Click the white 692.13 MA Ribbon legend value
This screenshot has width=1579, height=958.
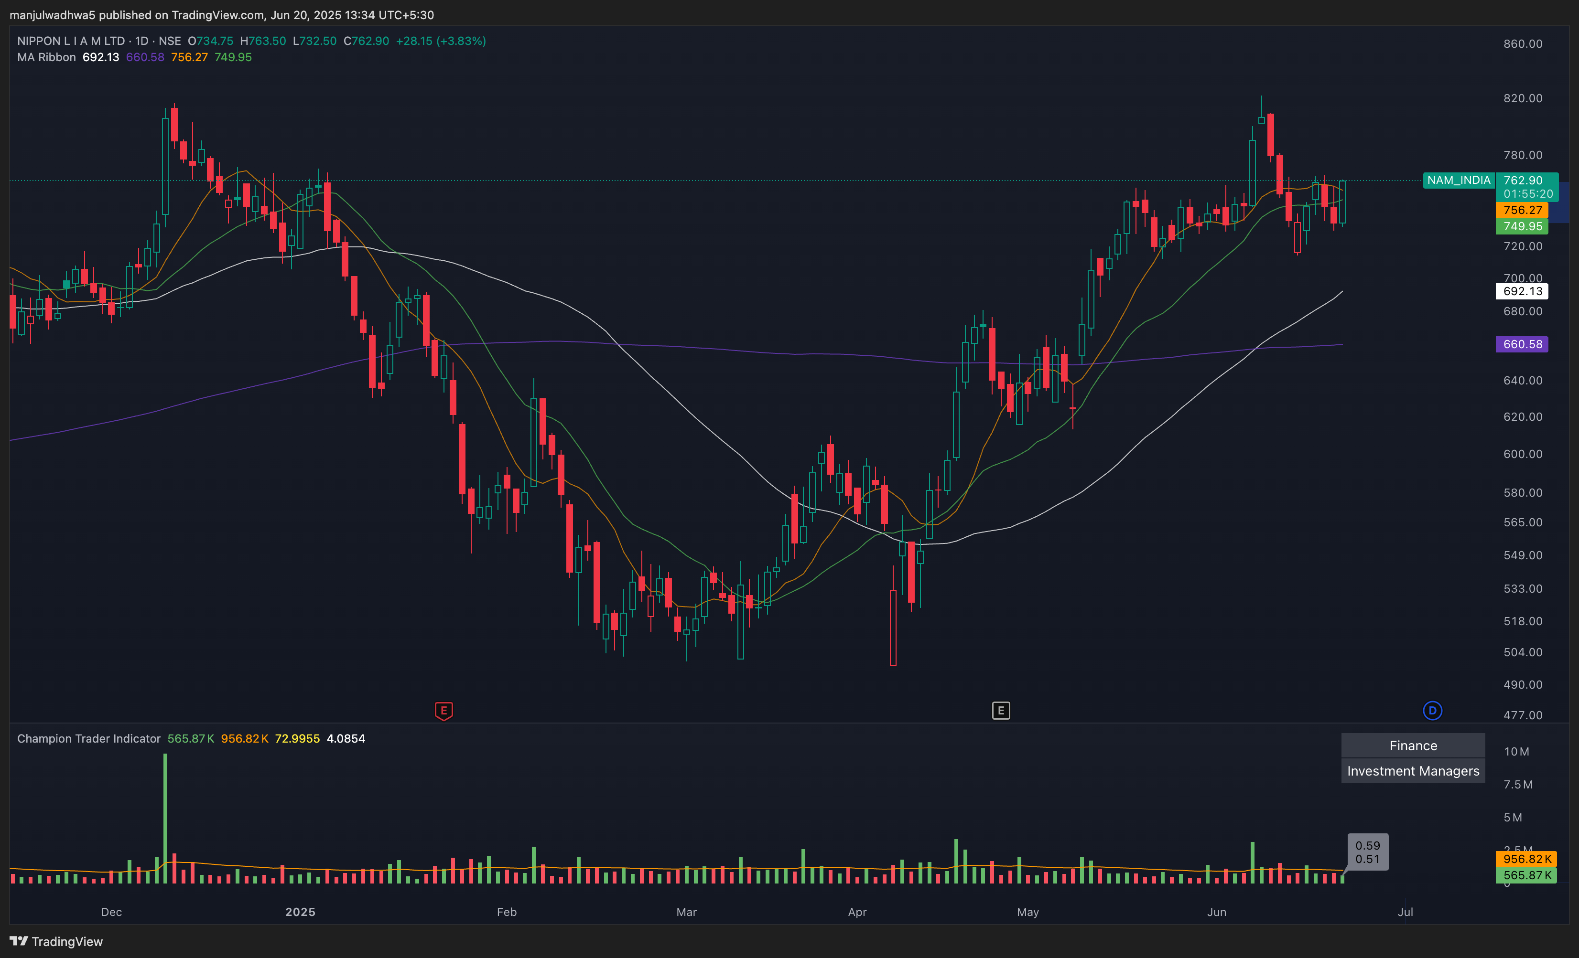point(101,57)
